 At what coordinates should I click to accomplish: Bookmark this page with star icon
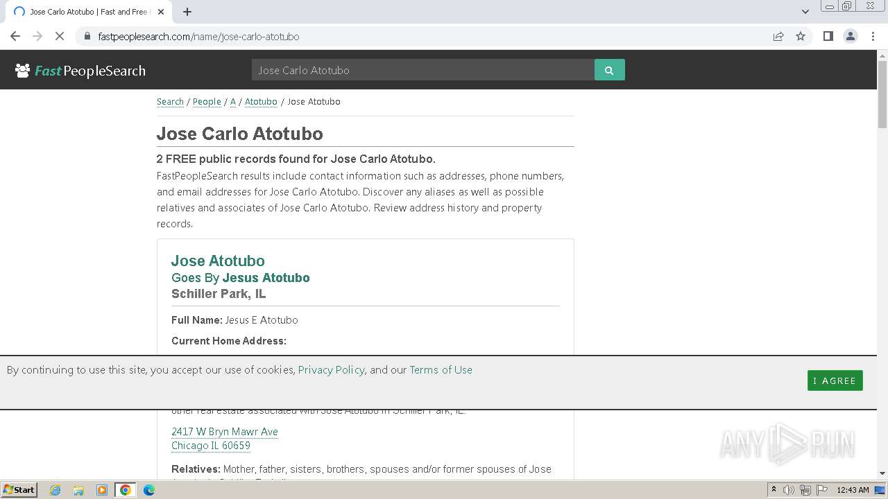801,36
